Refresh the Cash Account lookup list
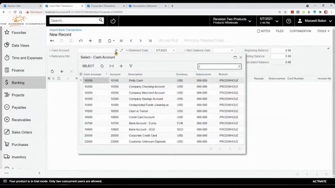 coord(102,66)
